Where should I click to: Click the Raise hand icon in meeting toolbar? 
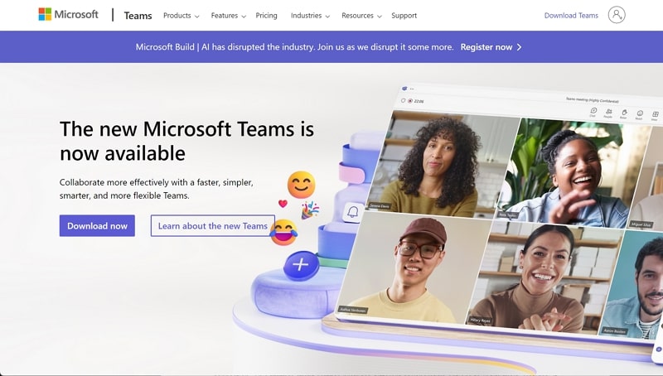tap(624, 113)
